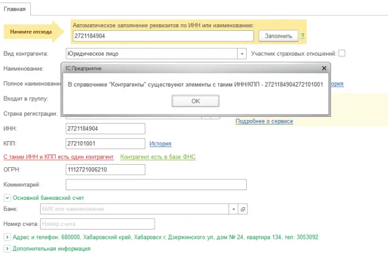Image resolution: width=388 pixels, height=255 pixels.
Task: Open the С таким ИНН и КПП link
Action: click(x=58, y=157)
